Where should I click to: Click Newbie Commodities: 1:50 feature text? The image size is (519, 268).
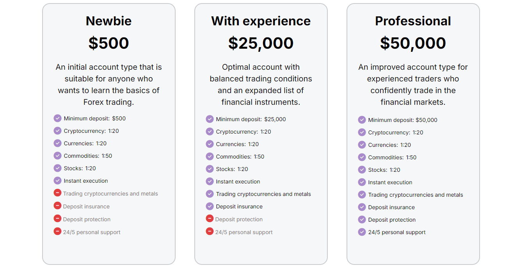[x=88, y=156]
